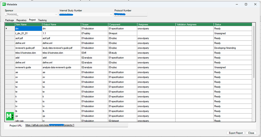The height and width of the screenshot is (137, 261).
Task: Select the adsl item name cell
Action: coord(28,57)
